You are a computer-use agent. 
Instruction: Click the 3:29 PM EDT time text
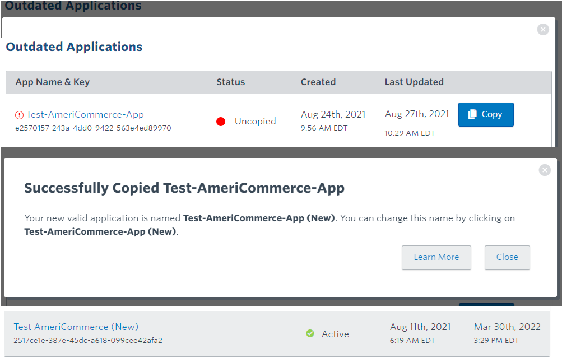tap(496, 341)
